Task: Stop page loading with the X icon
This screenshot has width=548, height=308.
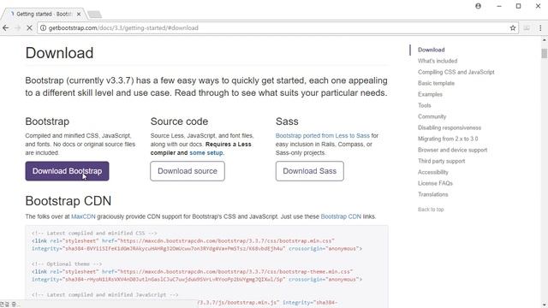Action: pyautogui.click(x=29, y=28)
